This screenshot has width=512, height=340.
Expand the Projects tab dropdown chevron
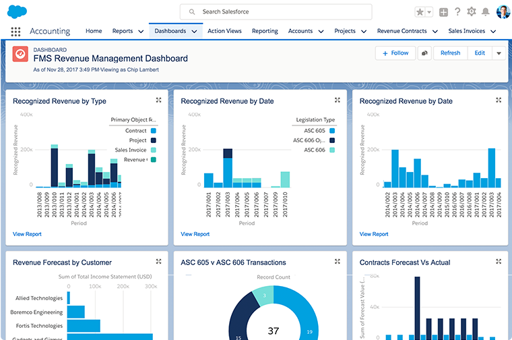tap(364, 32)
